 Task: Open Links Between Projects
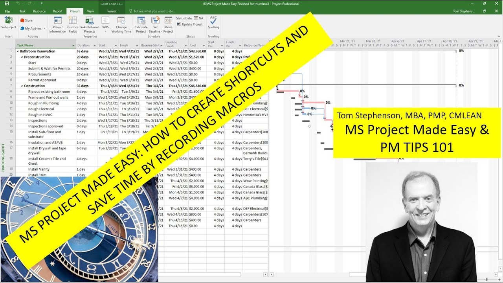(89, 25)
